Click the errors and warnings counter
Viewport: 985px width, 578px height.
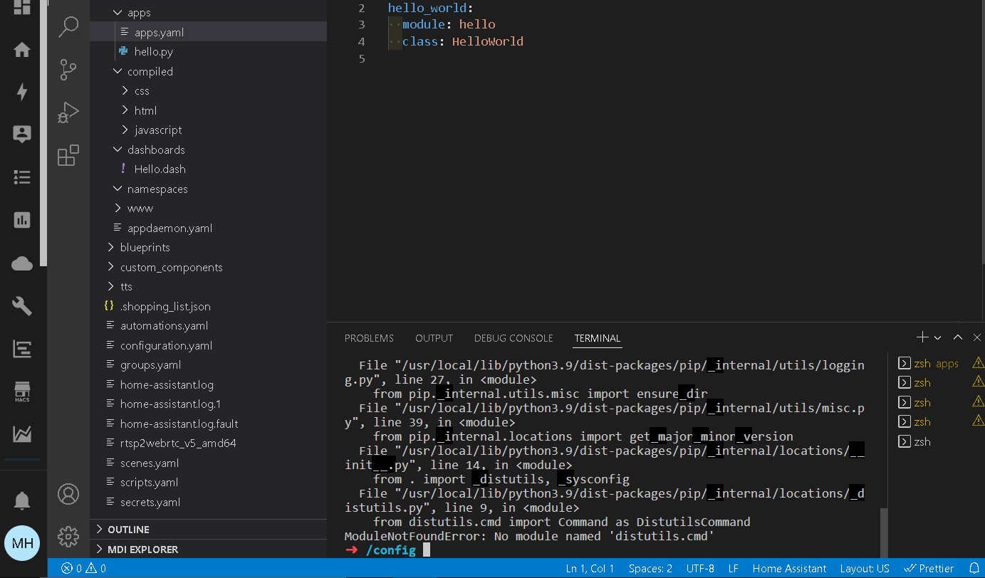pyautogui.click(x=83, y=568)
